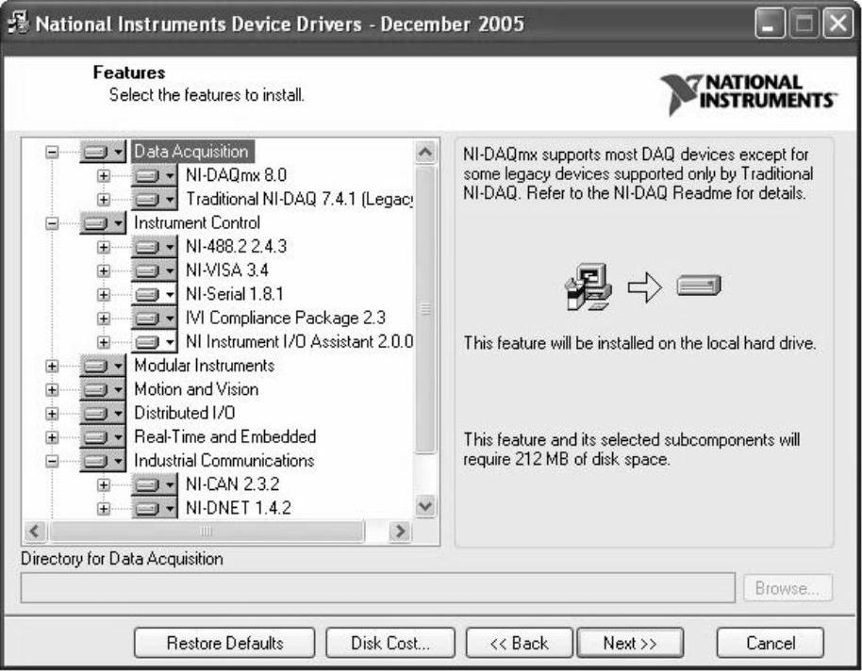Image resolution: width=862 pixels, height=671 pixels.
Task: Select NI Instrument I/O Assistant 2.0.0 label
Action: (x=299, y=341)
